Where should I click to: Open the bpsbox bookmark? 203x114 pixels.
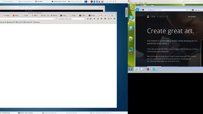(x=36, y=22)
